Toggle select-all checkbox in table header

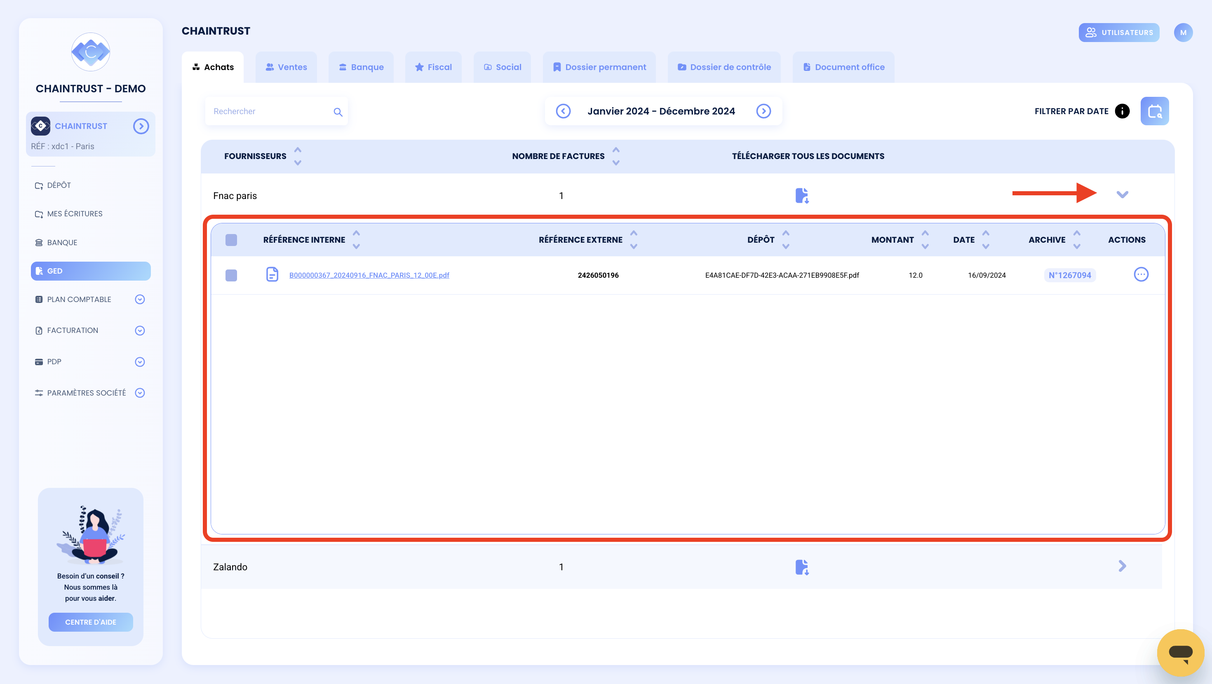[231, 240]
